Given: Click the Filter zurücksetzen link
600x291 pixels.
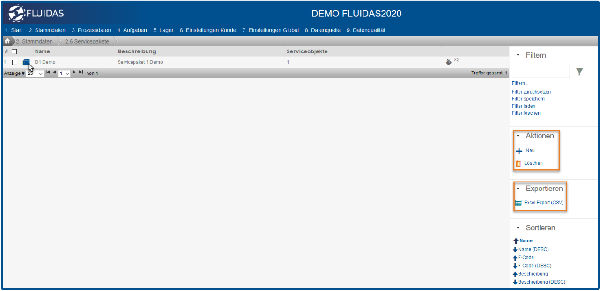Looking at the screenshot, I should (531, 92).
